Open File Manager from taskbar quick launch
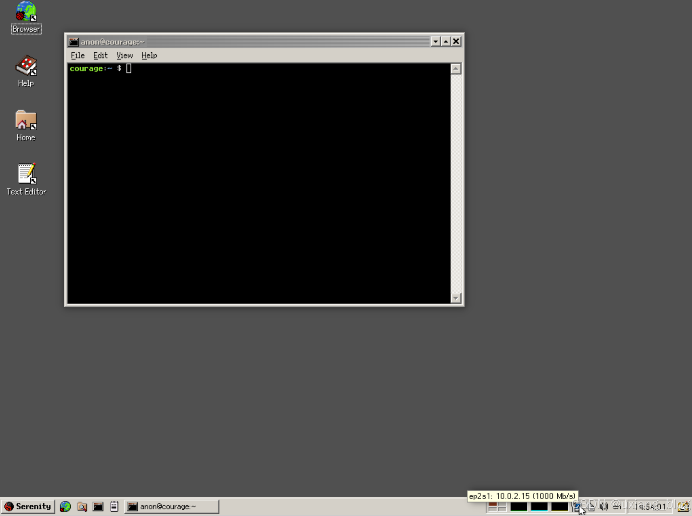 (82, 506)
